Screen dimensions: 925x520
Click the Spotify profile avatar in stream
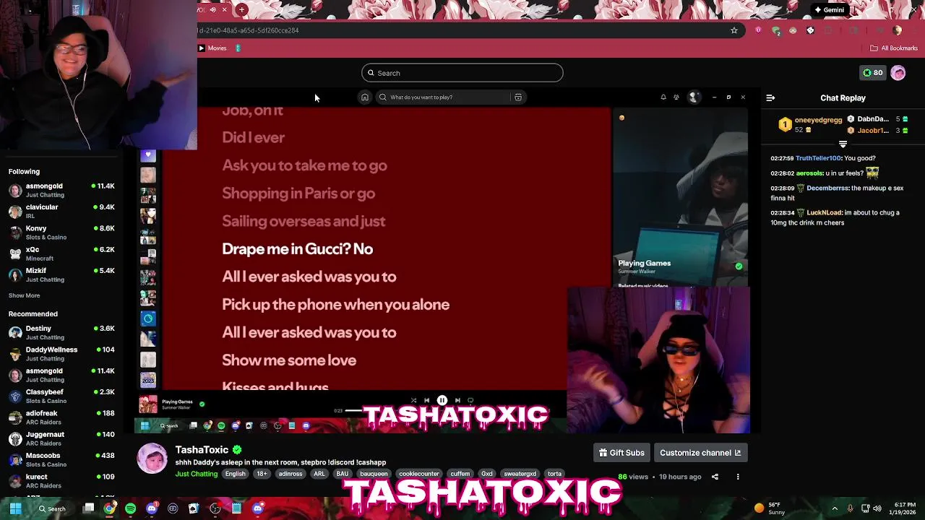coord(694,97)
